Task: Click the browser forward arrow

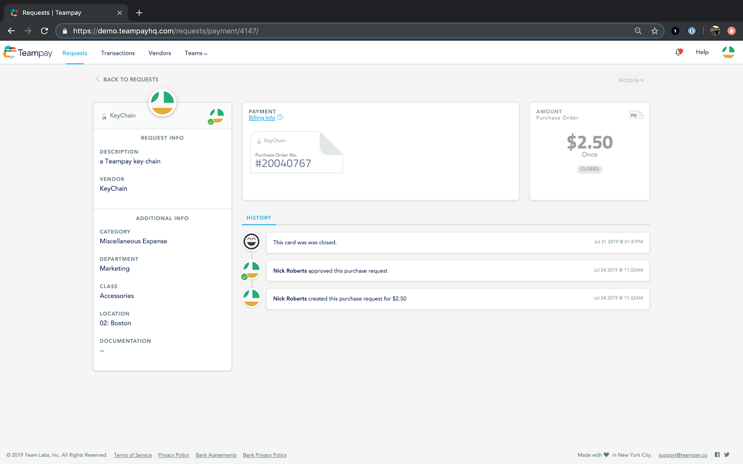Action: [x=28, y=31]
